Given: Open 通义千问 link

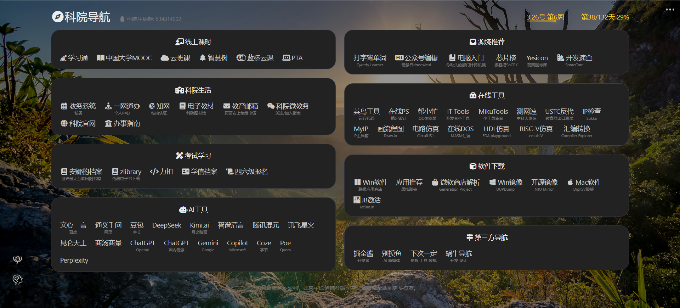Looking at the screenshot, I should click(x=108, y=228).
